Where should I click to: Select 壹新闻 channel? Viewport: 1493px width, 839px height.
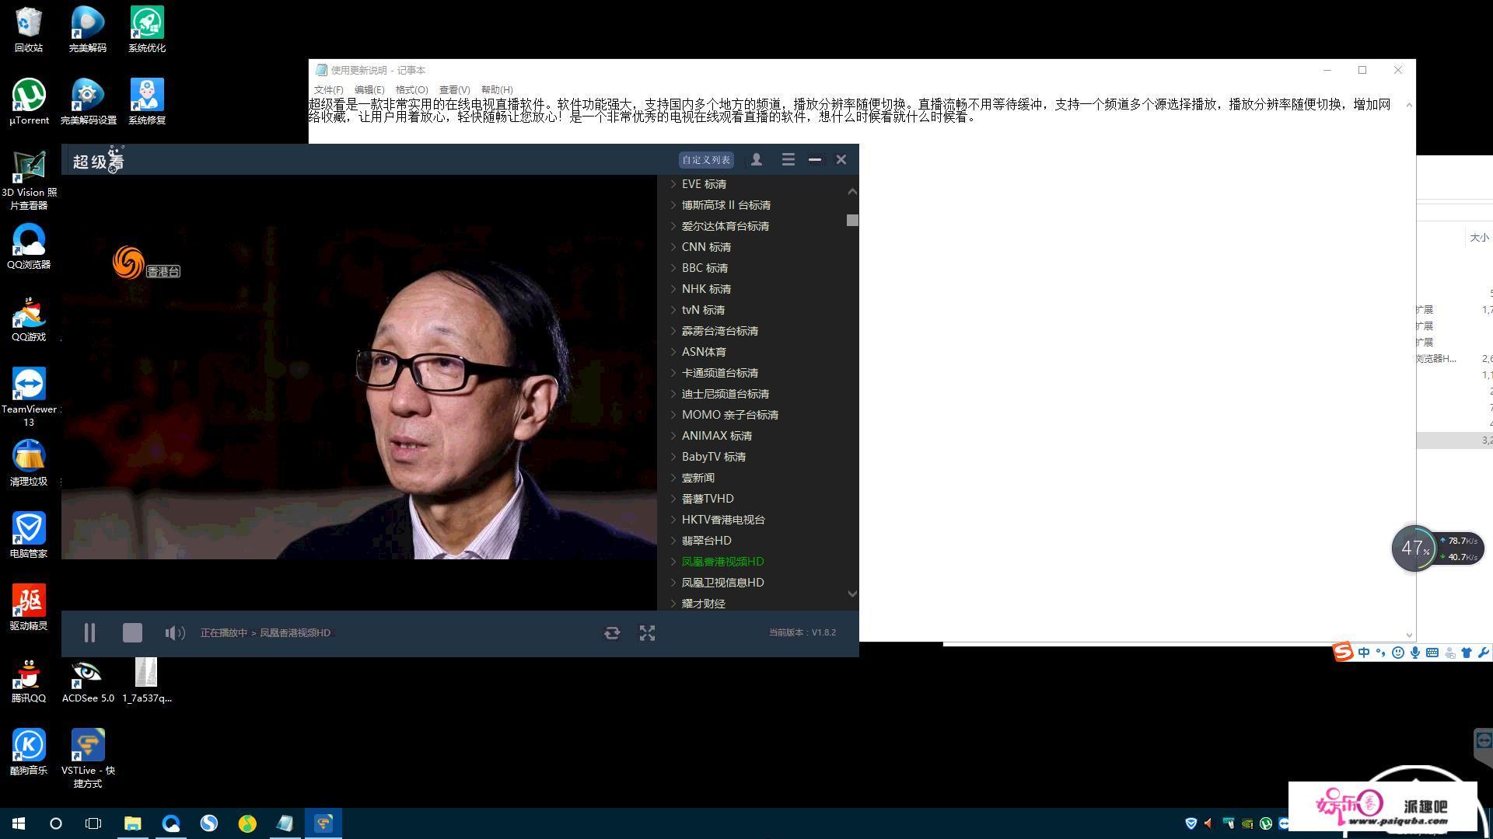(x=698, y=478)
